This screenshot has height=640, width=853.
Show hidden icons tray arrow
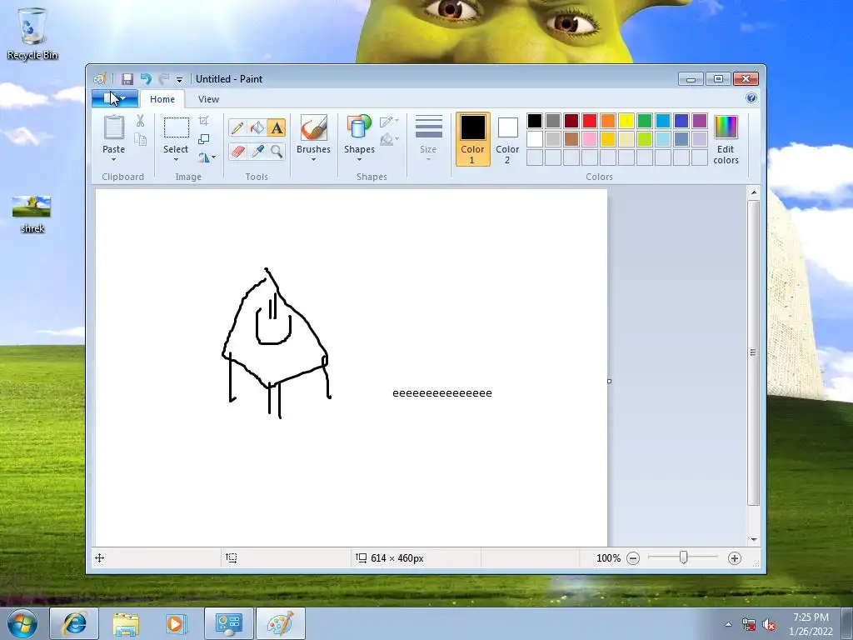click(728, 625)
